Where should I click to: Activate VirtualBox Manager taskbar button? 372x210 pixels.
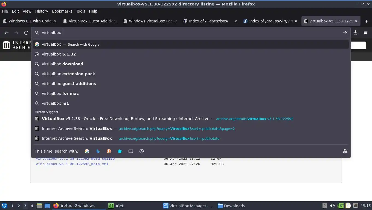point(189,206)
